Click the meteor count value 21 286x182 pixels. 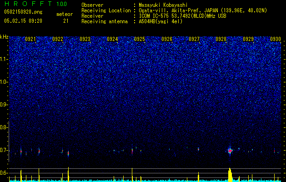tap(66, 21)
